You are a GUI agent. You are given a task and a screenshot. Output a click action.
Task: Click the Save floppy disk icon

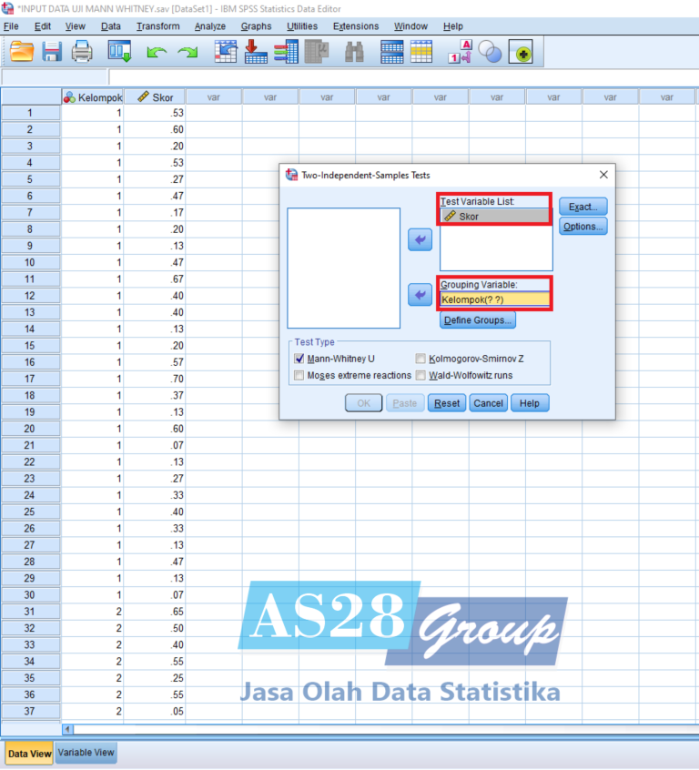click(52, 53)
